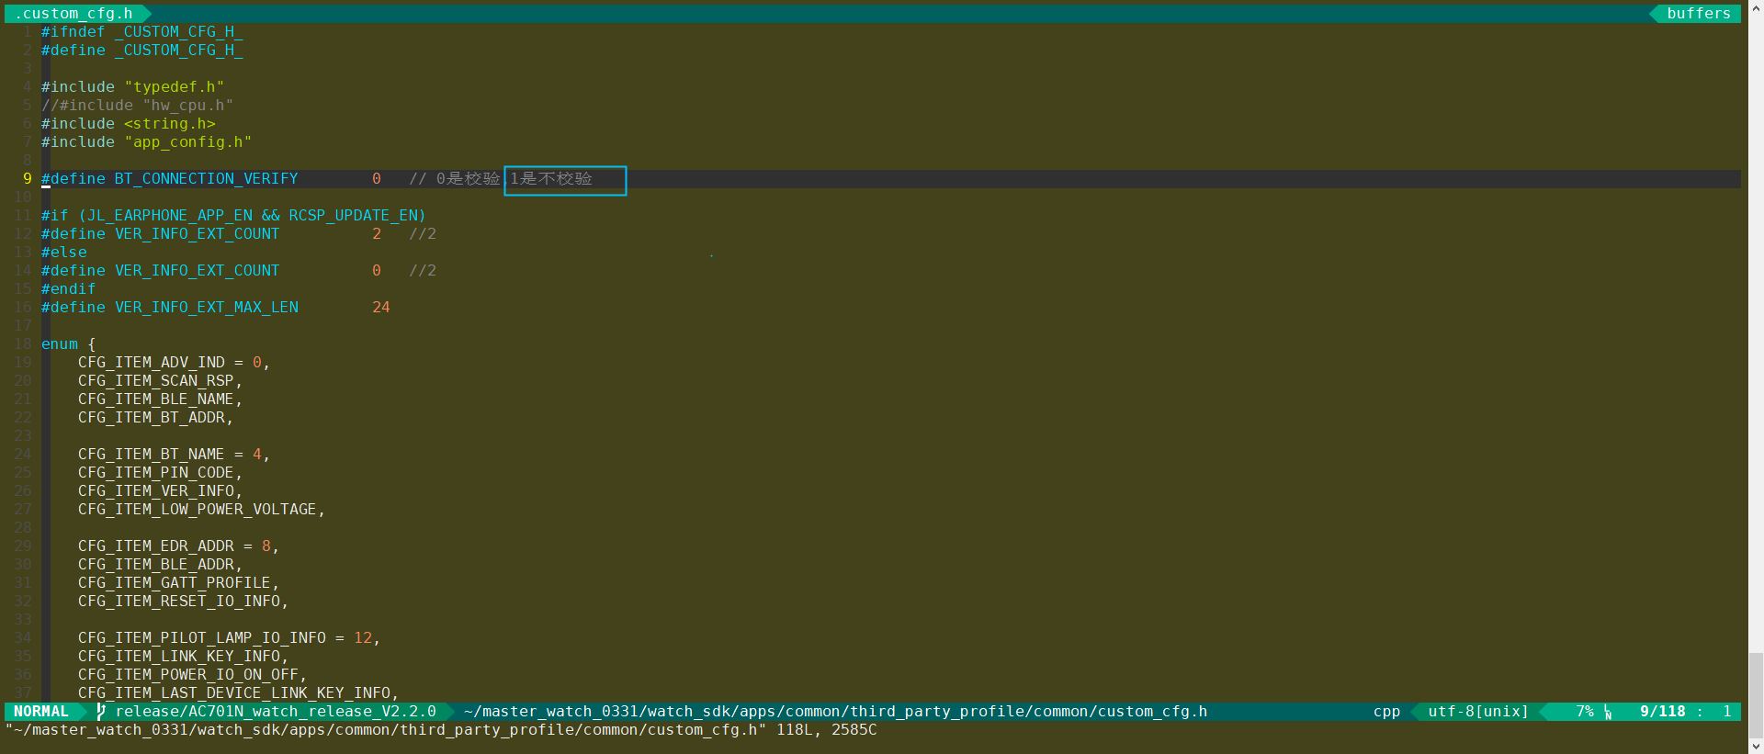Viewport: 1764px width, 754px height.
Task: Click the scrollbar up arrow
Action: 1756,7
